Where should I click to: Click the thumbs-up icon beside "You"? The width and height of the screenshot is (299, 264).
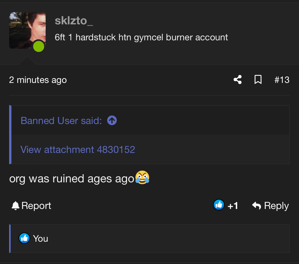24,238
